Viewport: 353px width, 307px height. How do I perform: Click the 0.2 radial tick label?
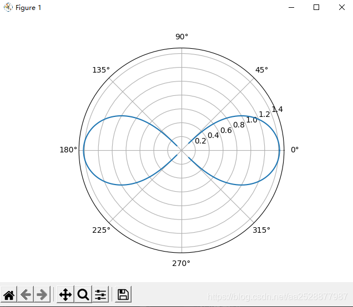pos(200,141)
